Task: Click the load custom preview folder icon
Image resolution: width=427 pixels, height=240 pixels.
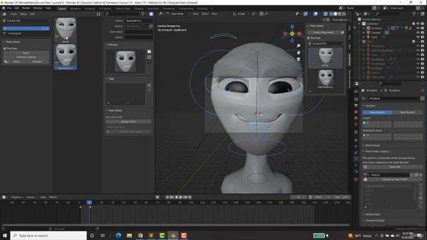Action: pos(149,51)
